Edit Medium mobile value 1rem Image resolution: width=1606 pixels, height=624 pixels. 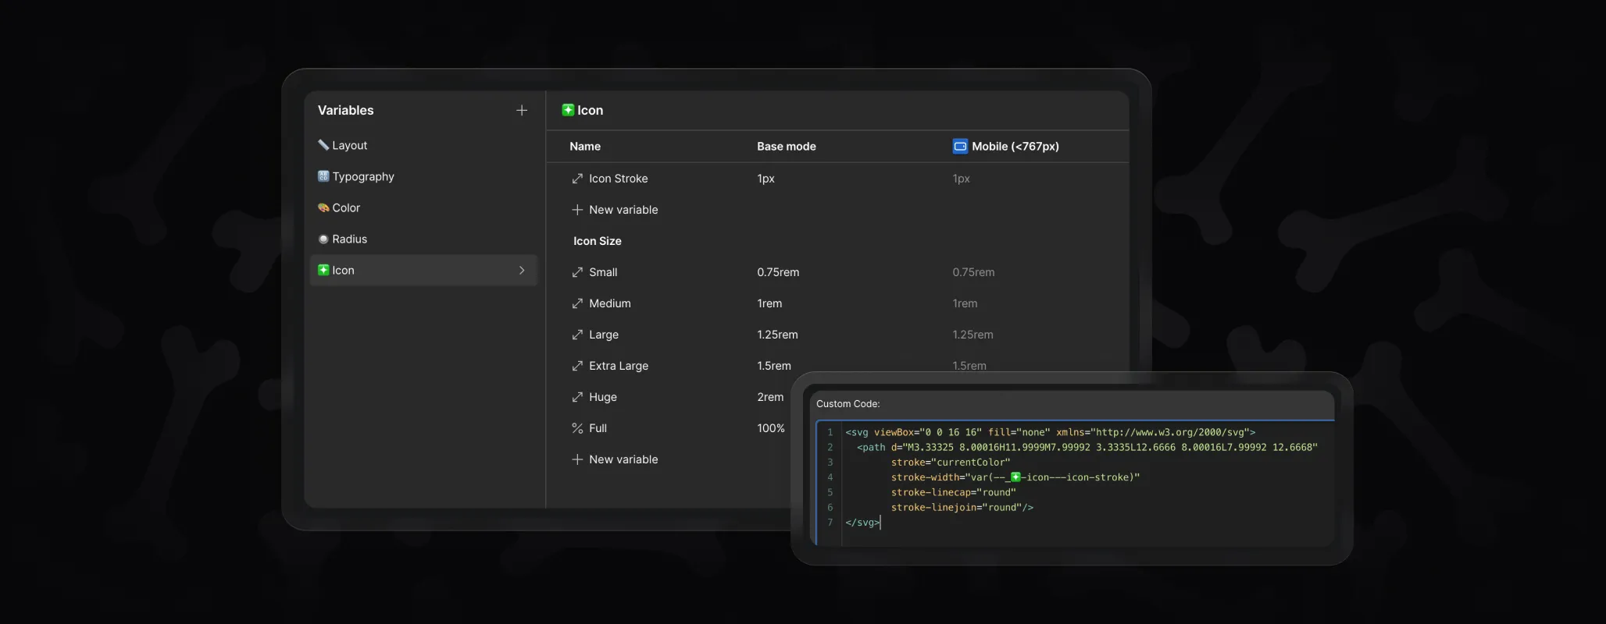tap(965, 303)
